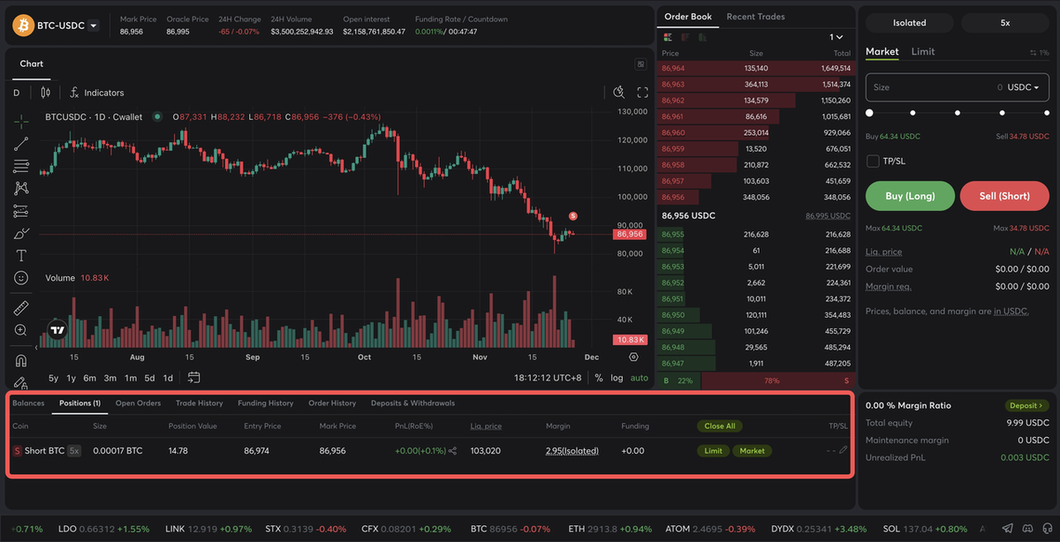Screen dimensions: 1060x542
Task: Open the emoji icons tool
Action: pos(21,278)
